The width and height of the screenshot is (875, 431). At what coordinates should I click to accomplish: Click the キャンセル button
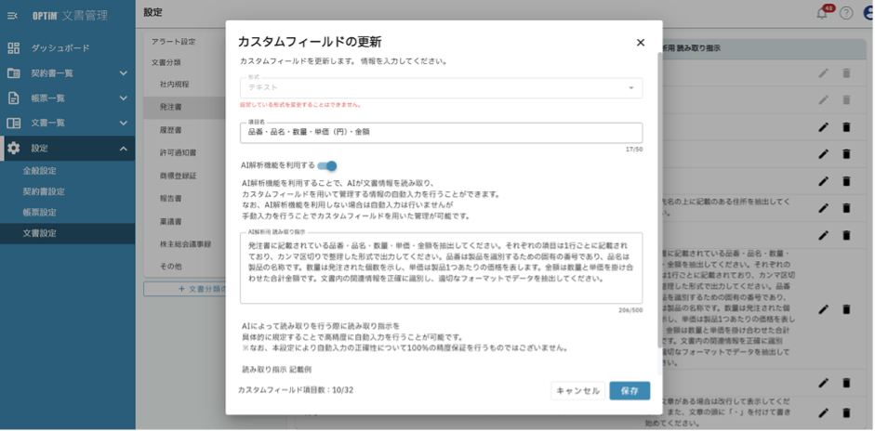coord(577,391)
